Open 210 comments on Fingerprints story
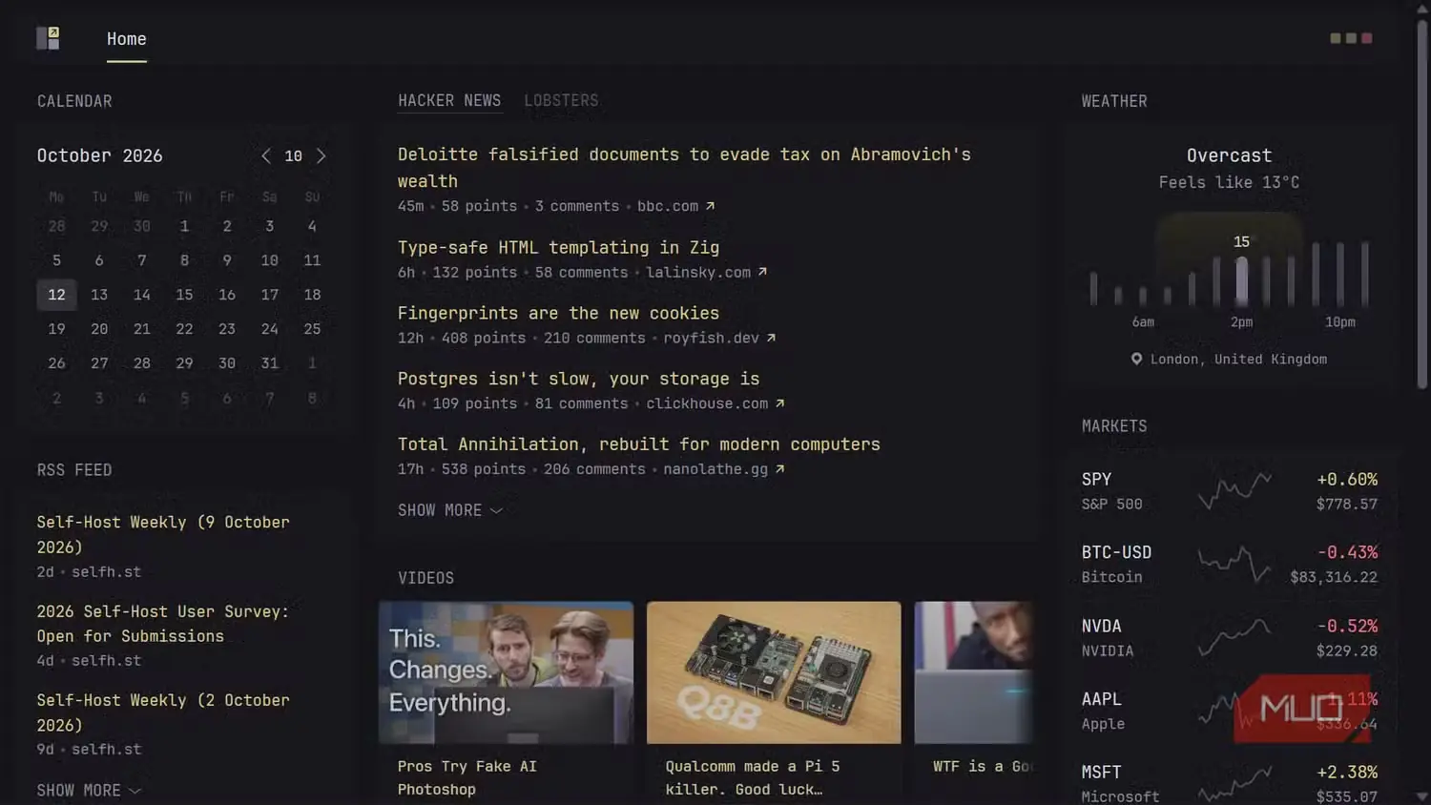Screen dimensions: 1431x805 coord(594,338)
